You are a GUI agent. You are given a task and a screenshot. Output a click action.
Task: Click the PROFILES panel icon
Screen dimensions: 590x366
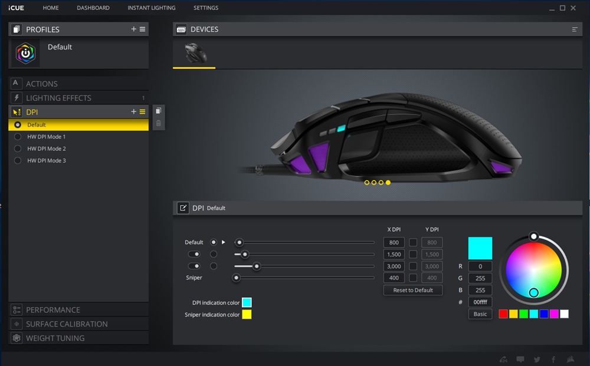tap(16, 29)
